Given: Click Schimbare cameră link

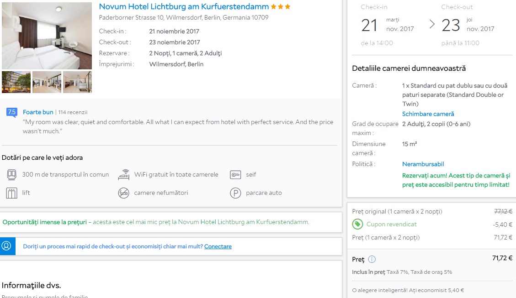Looking at the screenshot, I should (x=428, y=114).
